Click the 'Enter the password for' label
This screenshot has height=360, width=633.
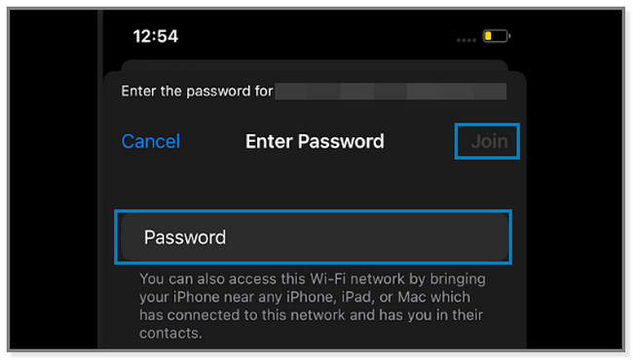coord(197,91)
